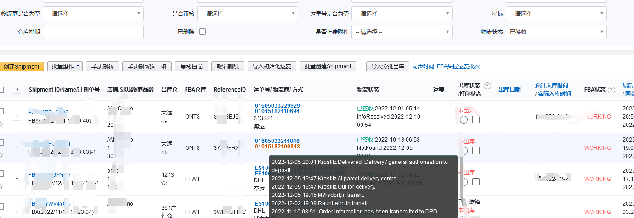
Task: Open the FBA头程运费批次 link
Action: tap(459, 66)
